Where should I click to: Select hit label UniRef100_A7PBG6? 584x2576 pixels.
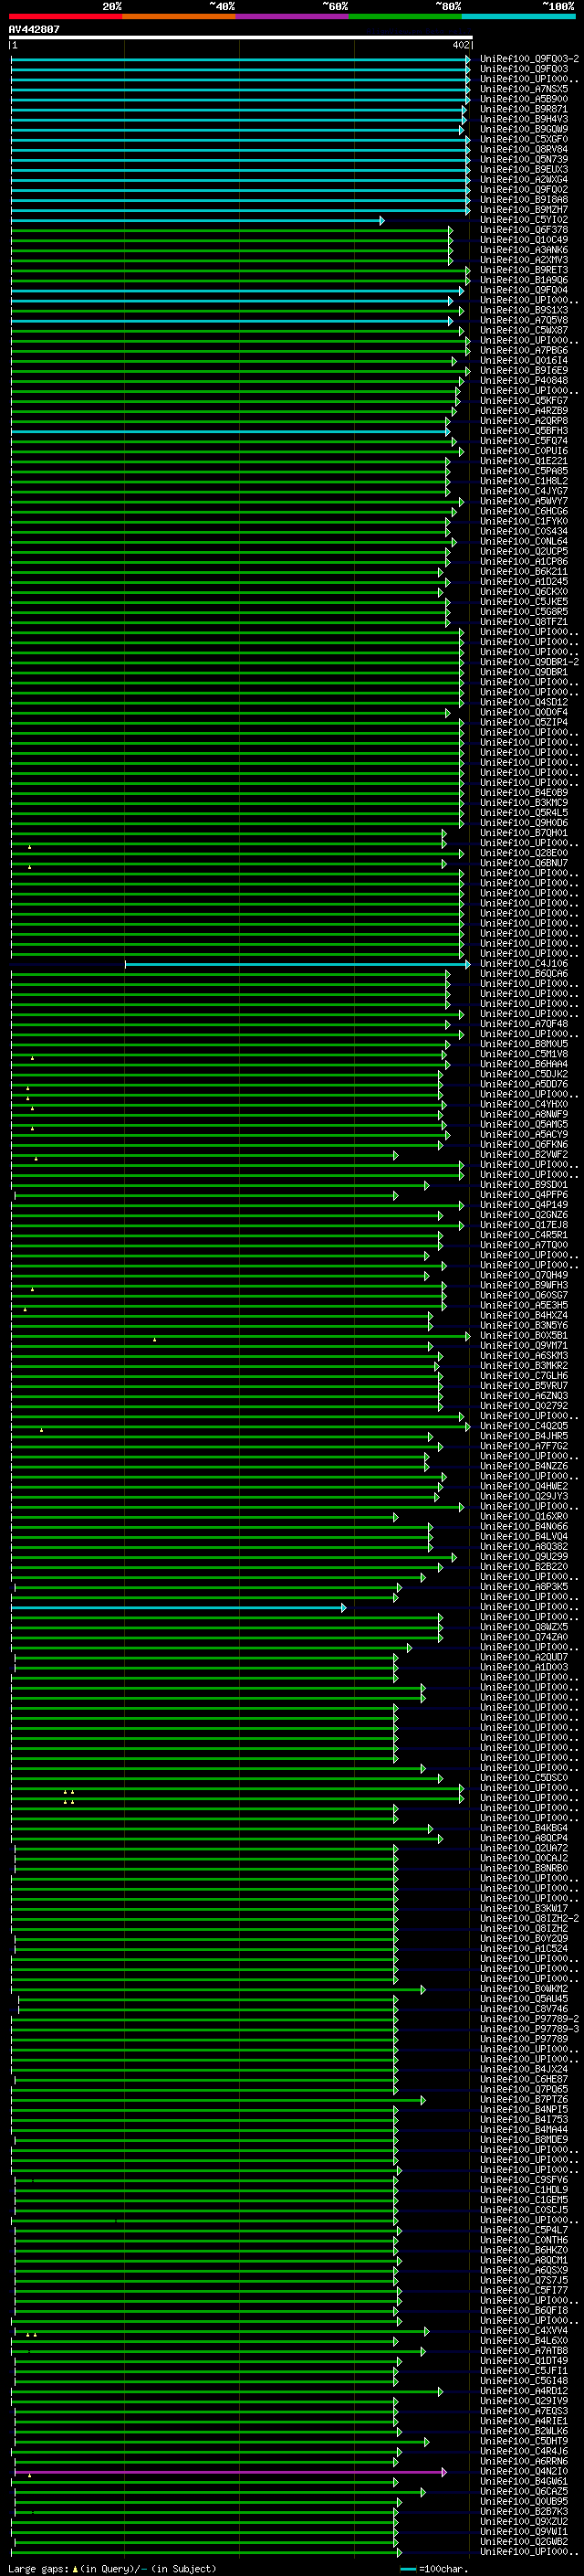pos(524,350)
